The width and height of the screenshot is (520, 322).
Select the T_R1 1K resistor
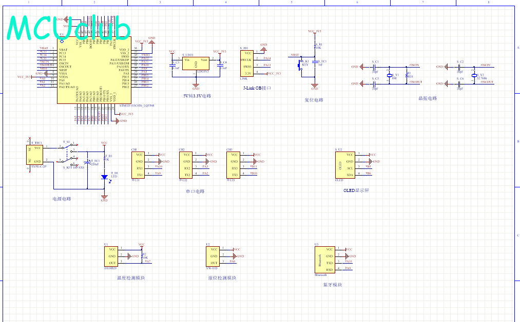(105, 158)
